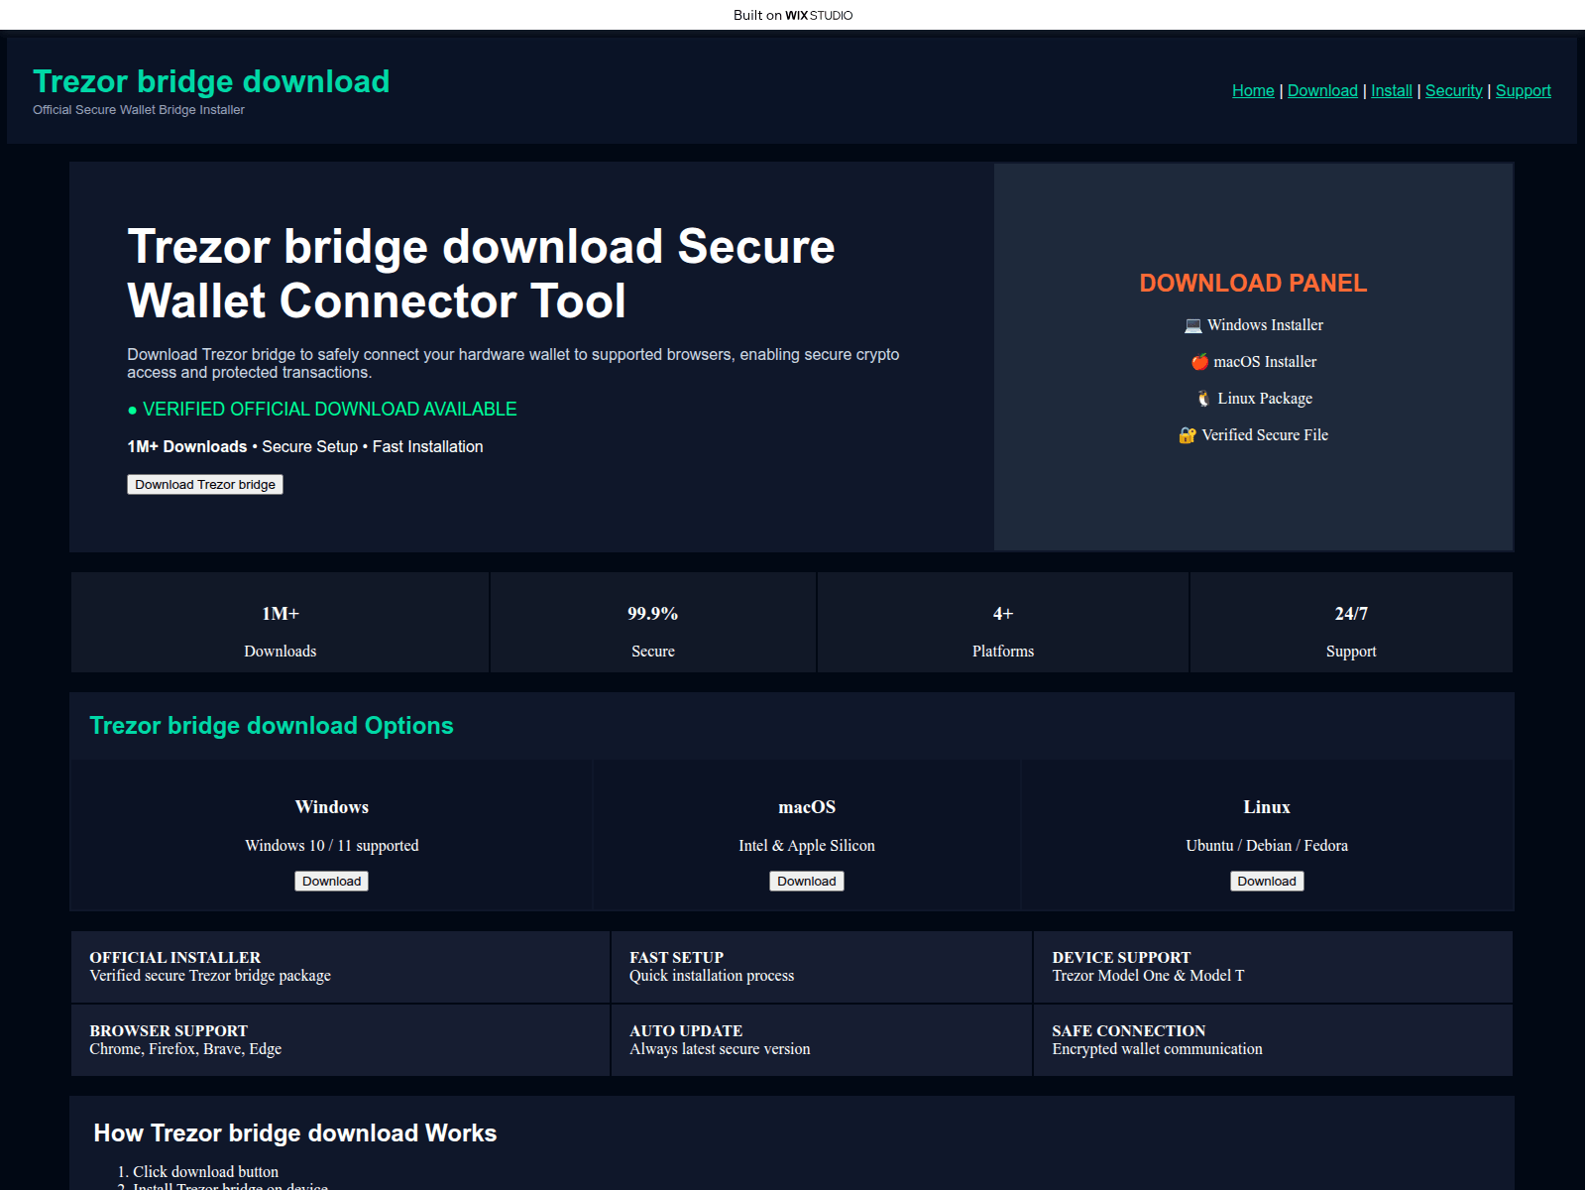Click 'Windows 10 / 11 supported' text
Viewport: 1586px width, 1190px height.
332,846
